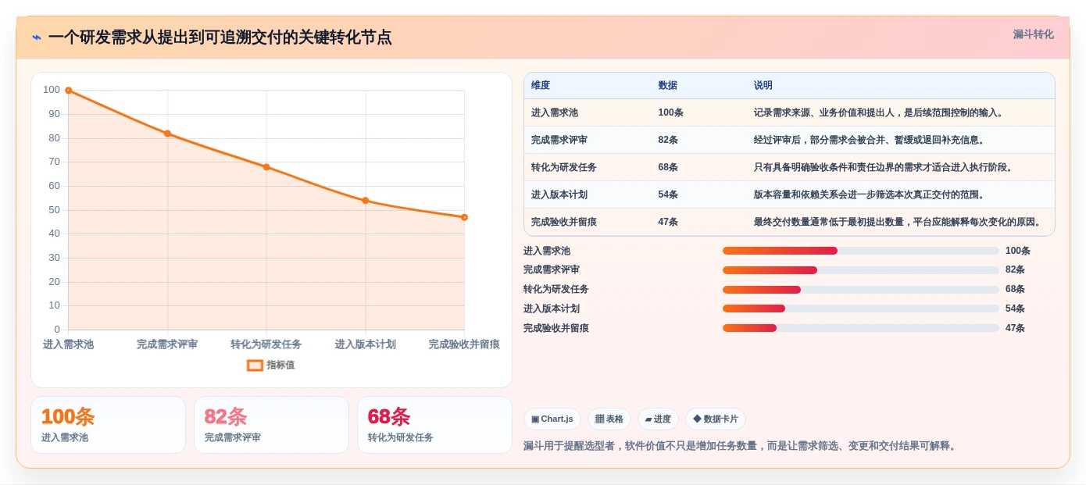Click the page title 一个研发需求从提出到可追溯交付的关键转化节点
Image resolution: width=1086 pixels, height=485 pixels.
click(220, 37)
